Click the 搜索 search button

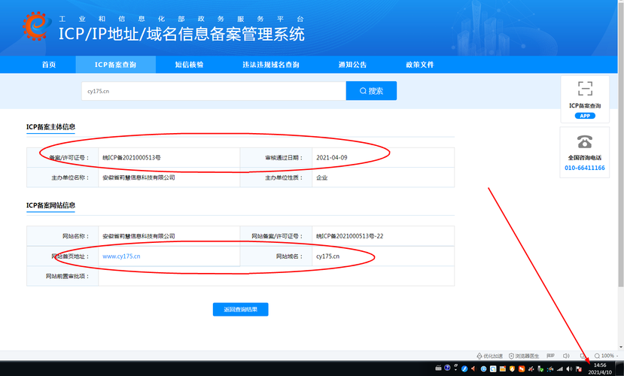click(x=371, y=91)
